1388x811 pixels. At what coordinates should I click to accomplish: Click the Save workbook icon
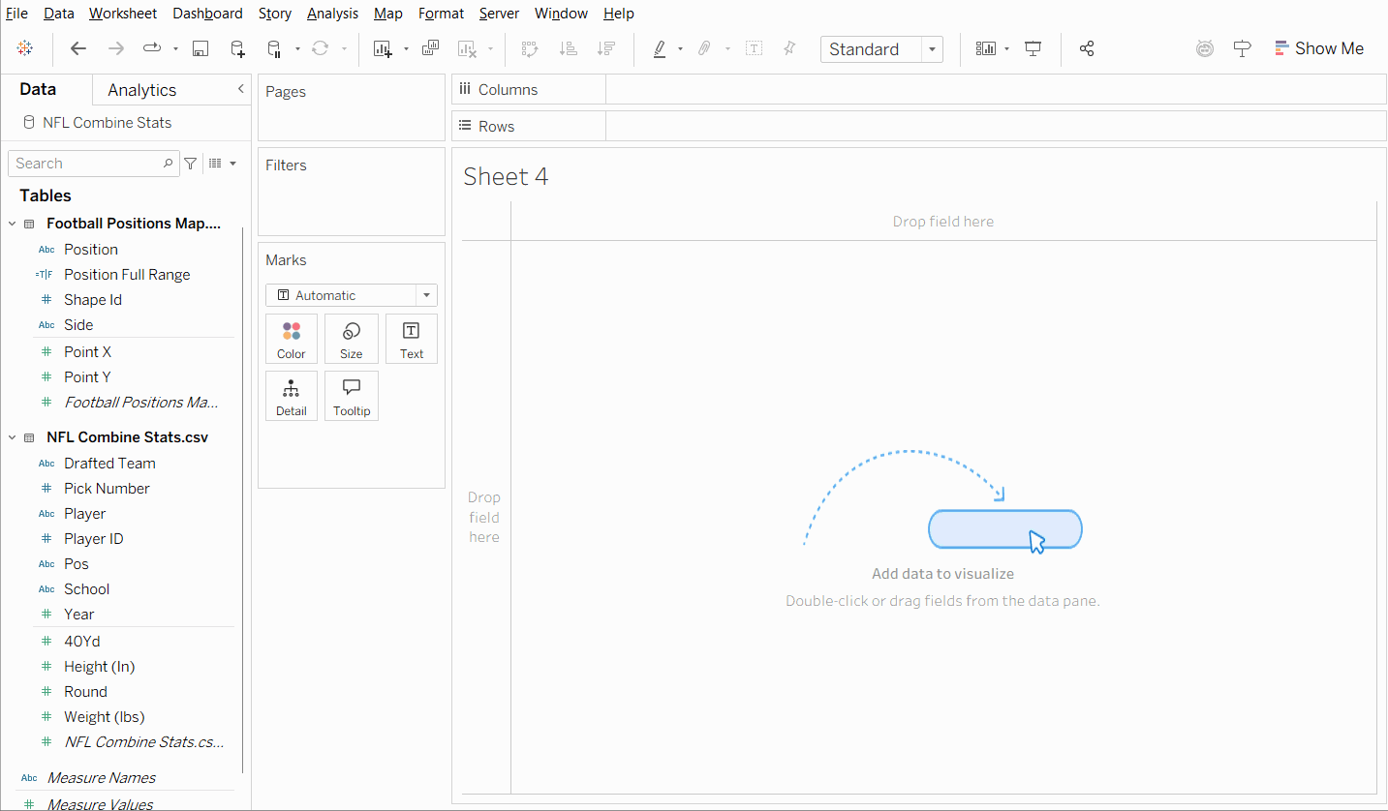point(200,49)
